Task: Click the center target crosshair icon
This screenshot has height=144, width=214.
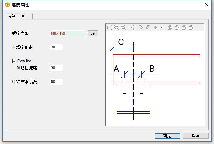Action: [156, 28]
